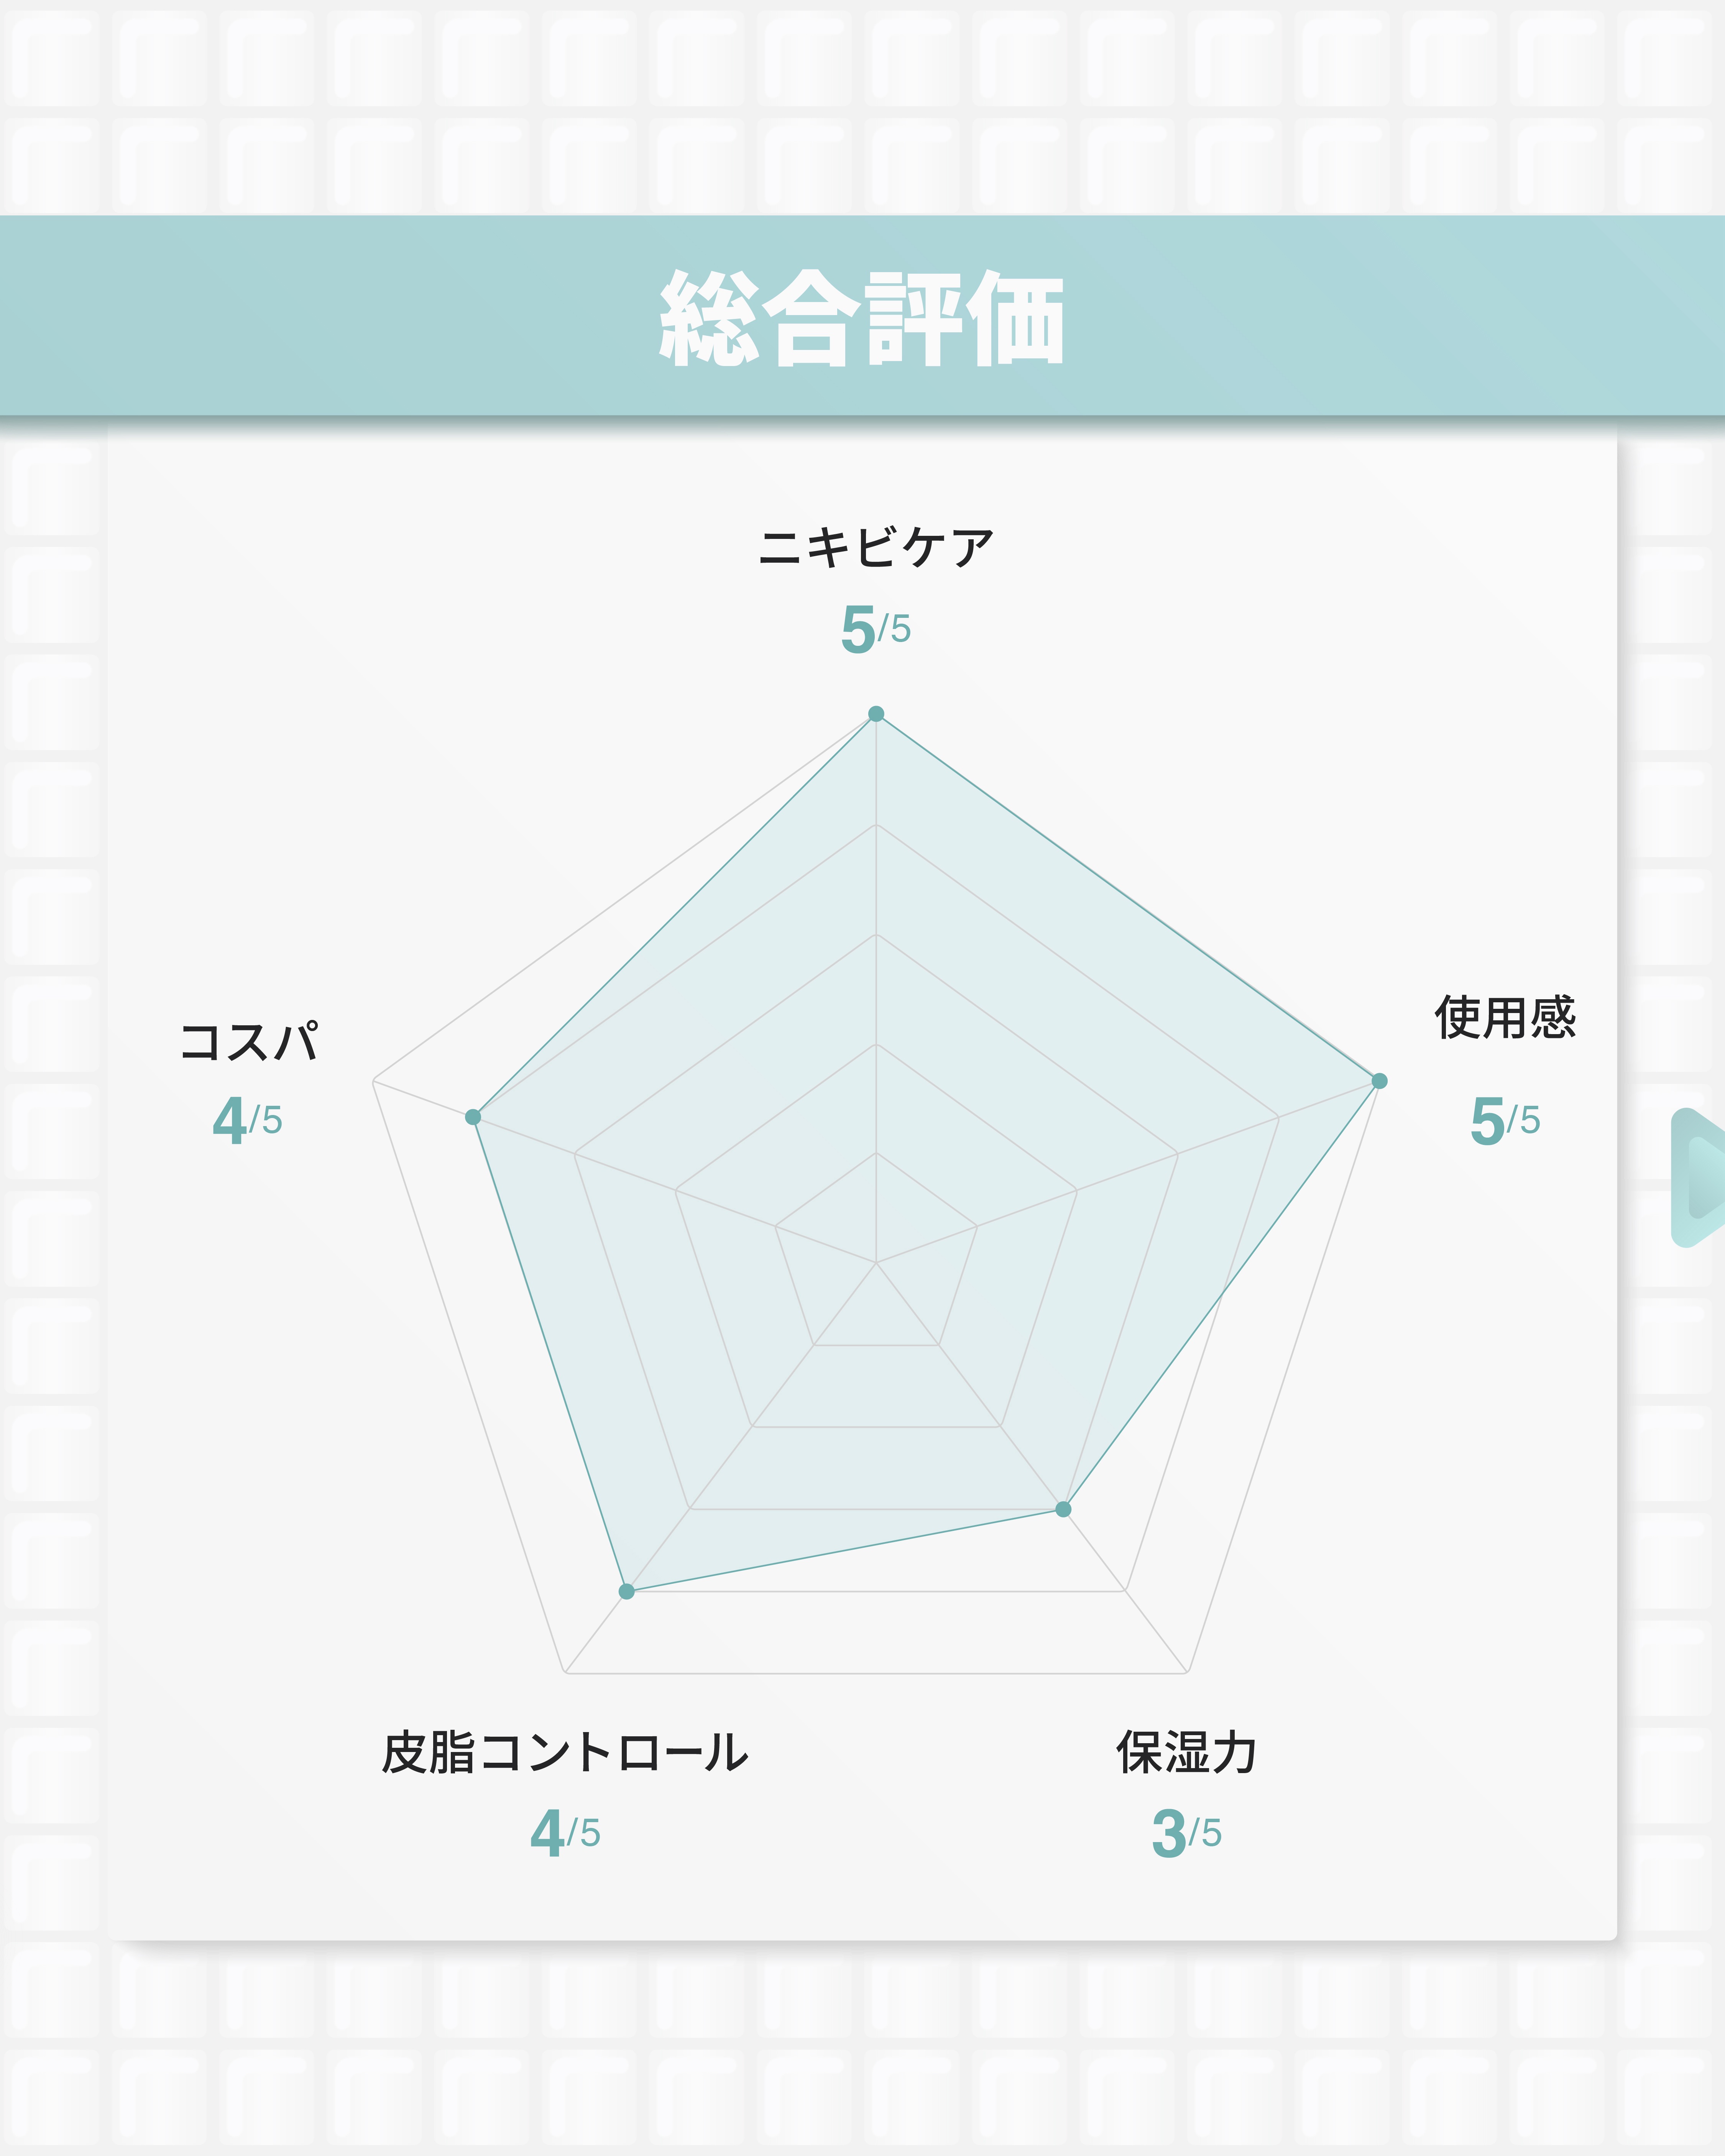Click the 5/5 score under ニキビケア
The image size is (1725, 2156).
(876, 629)
